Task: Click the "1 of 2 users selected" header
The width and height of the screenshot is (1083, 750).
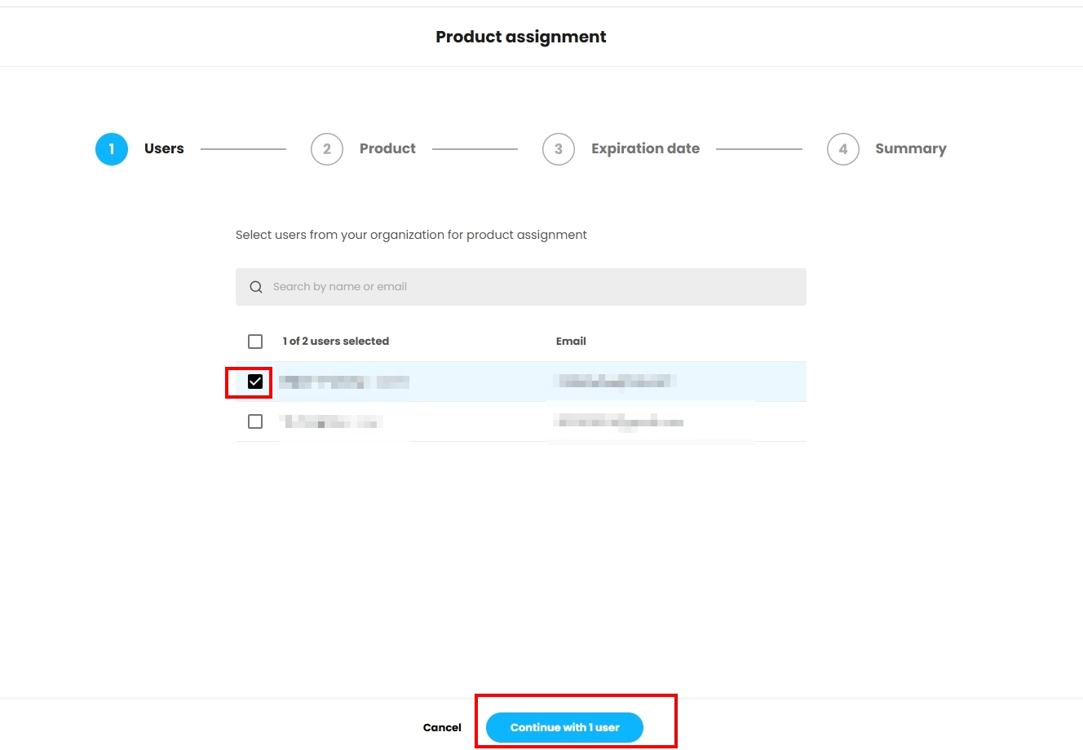Action: (335, 342)
